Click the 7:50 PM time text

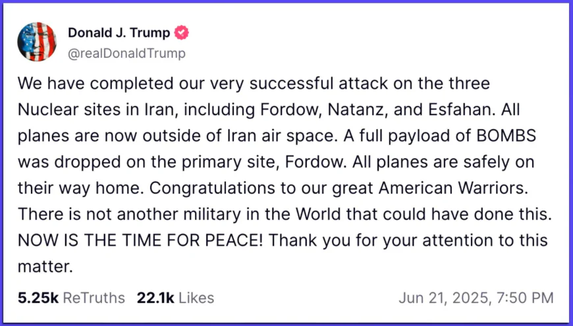pyautogui.click(x=525, y=298)
